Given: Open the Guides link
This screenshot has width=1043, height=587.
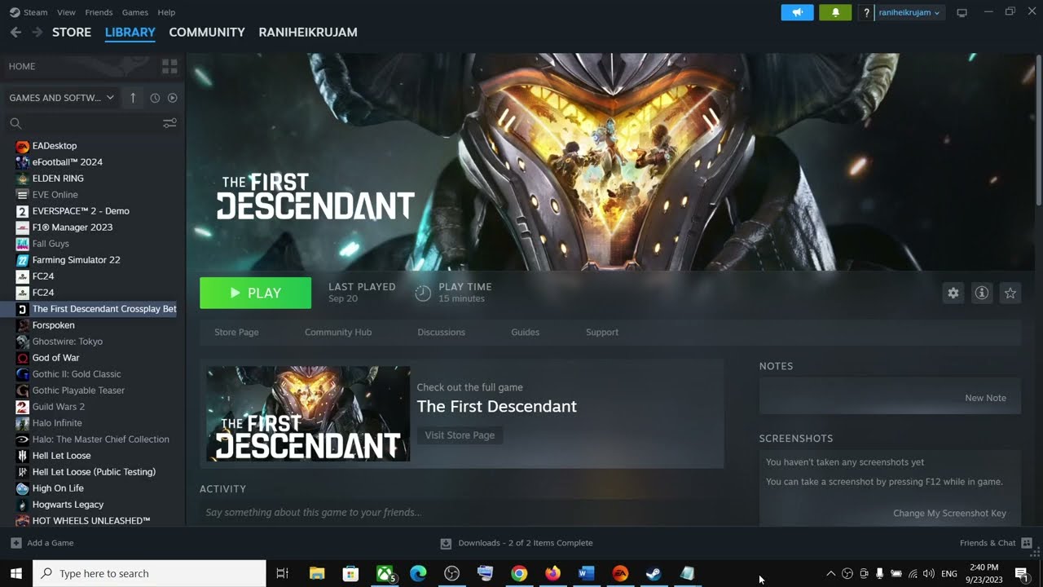Looking at the screenshot, I should [525, 332].
